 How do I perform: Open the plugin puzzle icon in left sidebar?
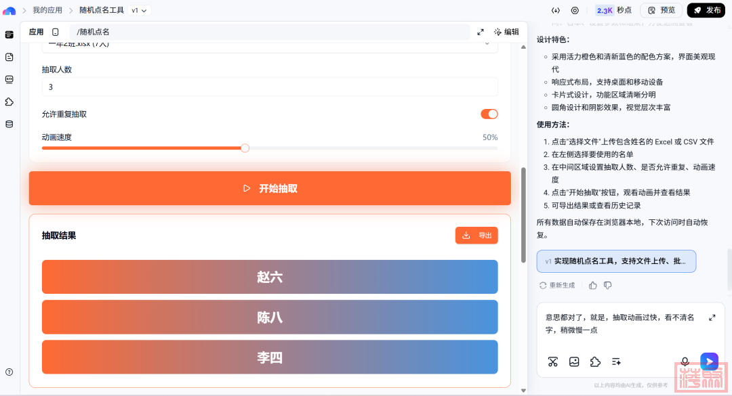click(9, 102)
